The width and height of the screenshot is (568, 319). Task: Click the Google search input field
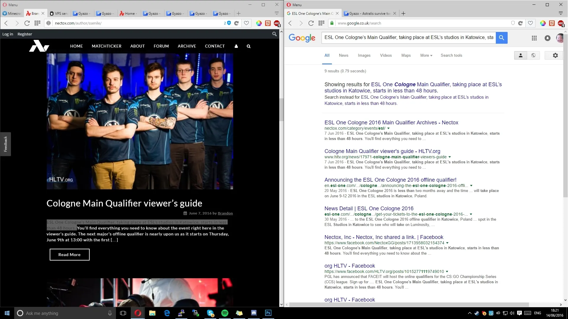(409, 38)
